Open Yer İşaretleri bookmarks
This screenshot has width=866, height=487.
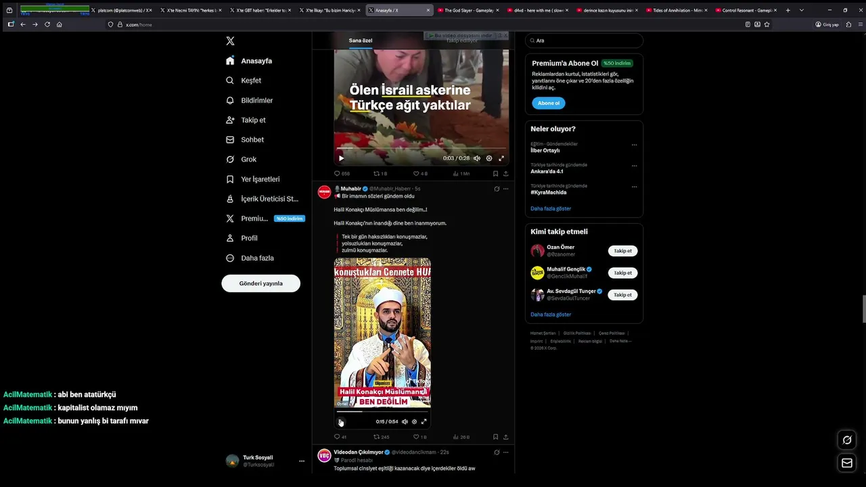tap(252, 179)
